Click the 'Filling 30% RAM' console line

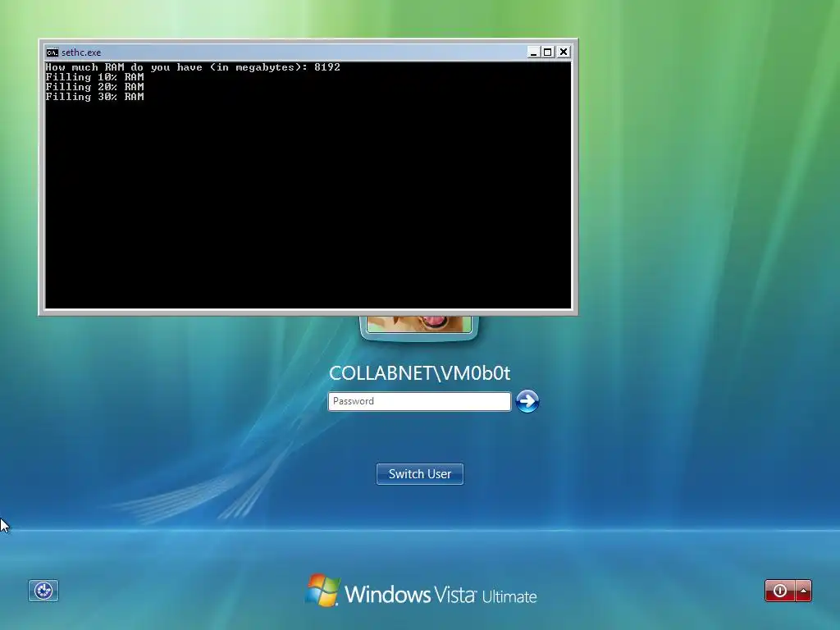pos(95,97)
